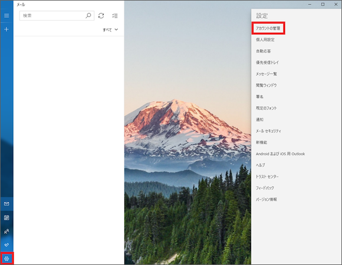This screenshot has width=342, height=265.
Task: Select ヘルプ help option
Action: (261, 165)
